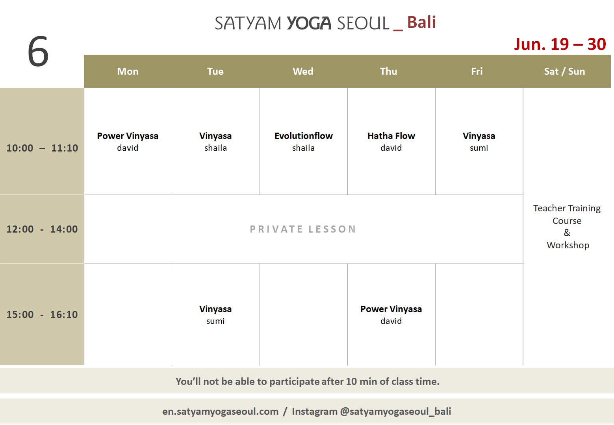
Task: Select the Teacher Training Course & Workshop text
Action: pyautogui.click(x=567, y=227)
